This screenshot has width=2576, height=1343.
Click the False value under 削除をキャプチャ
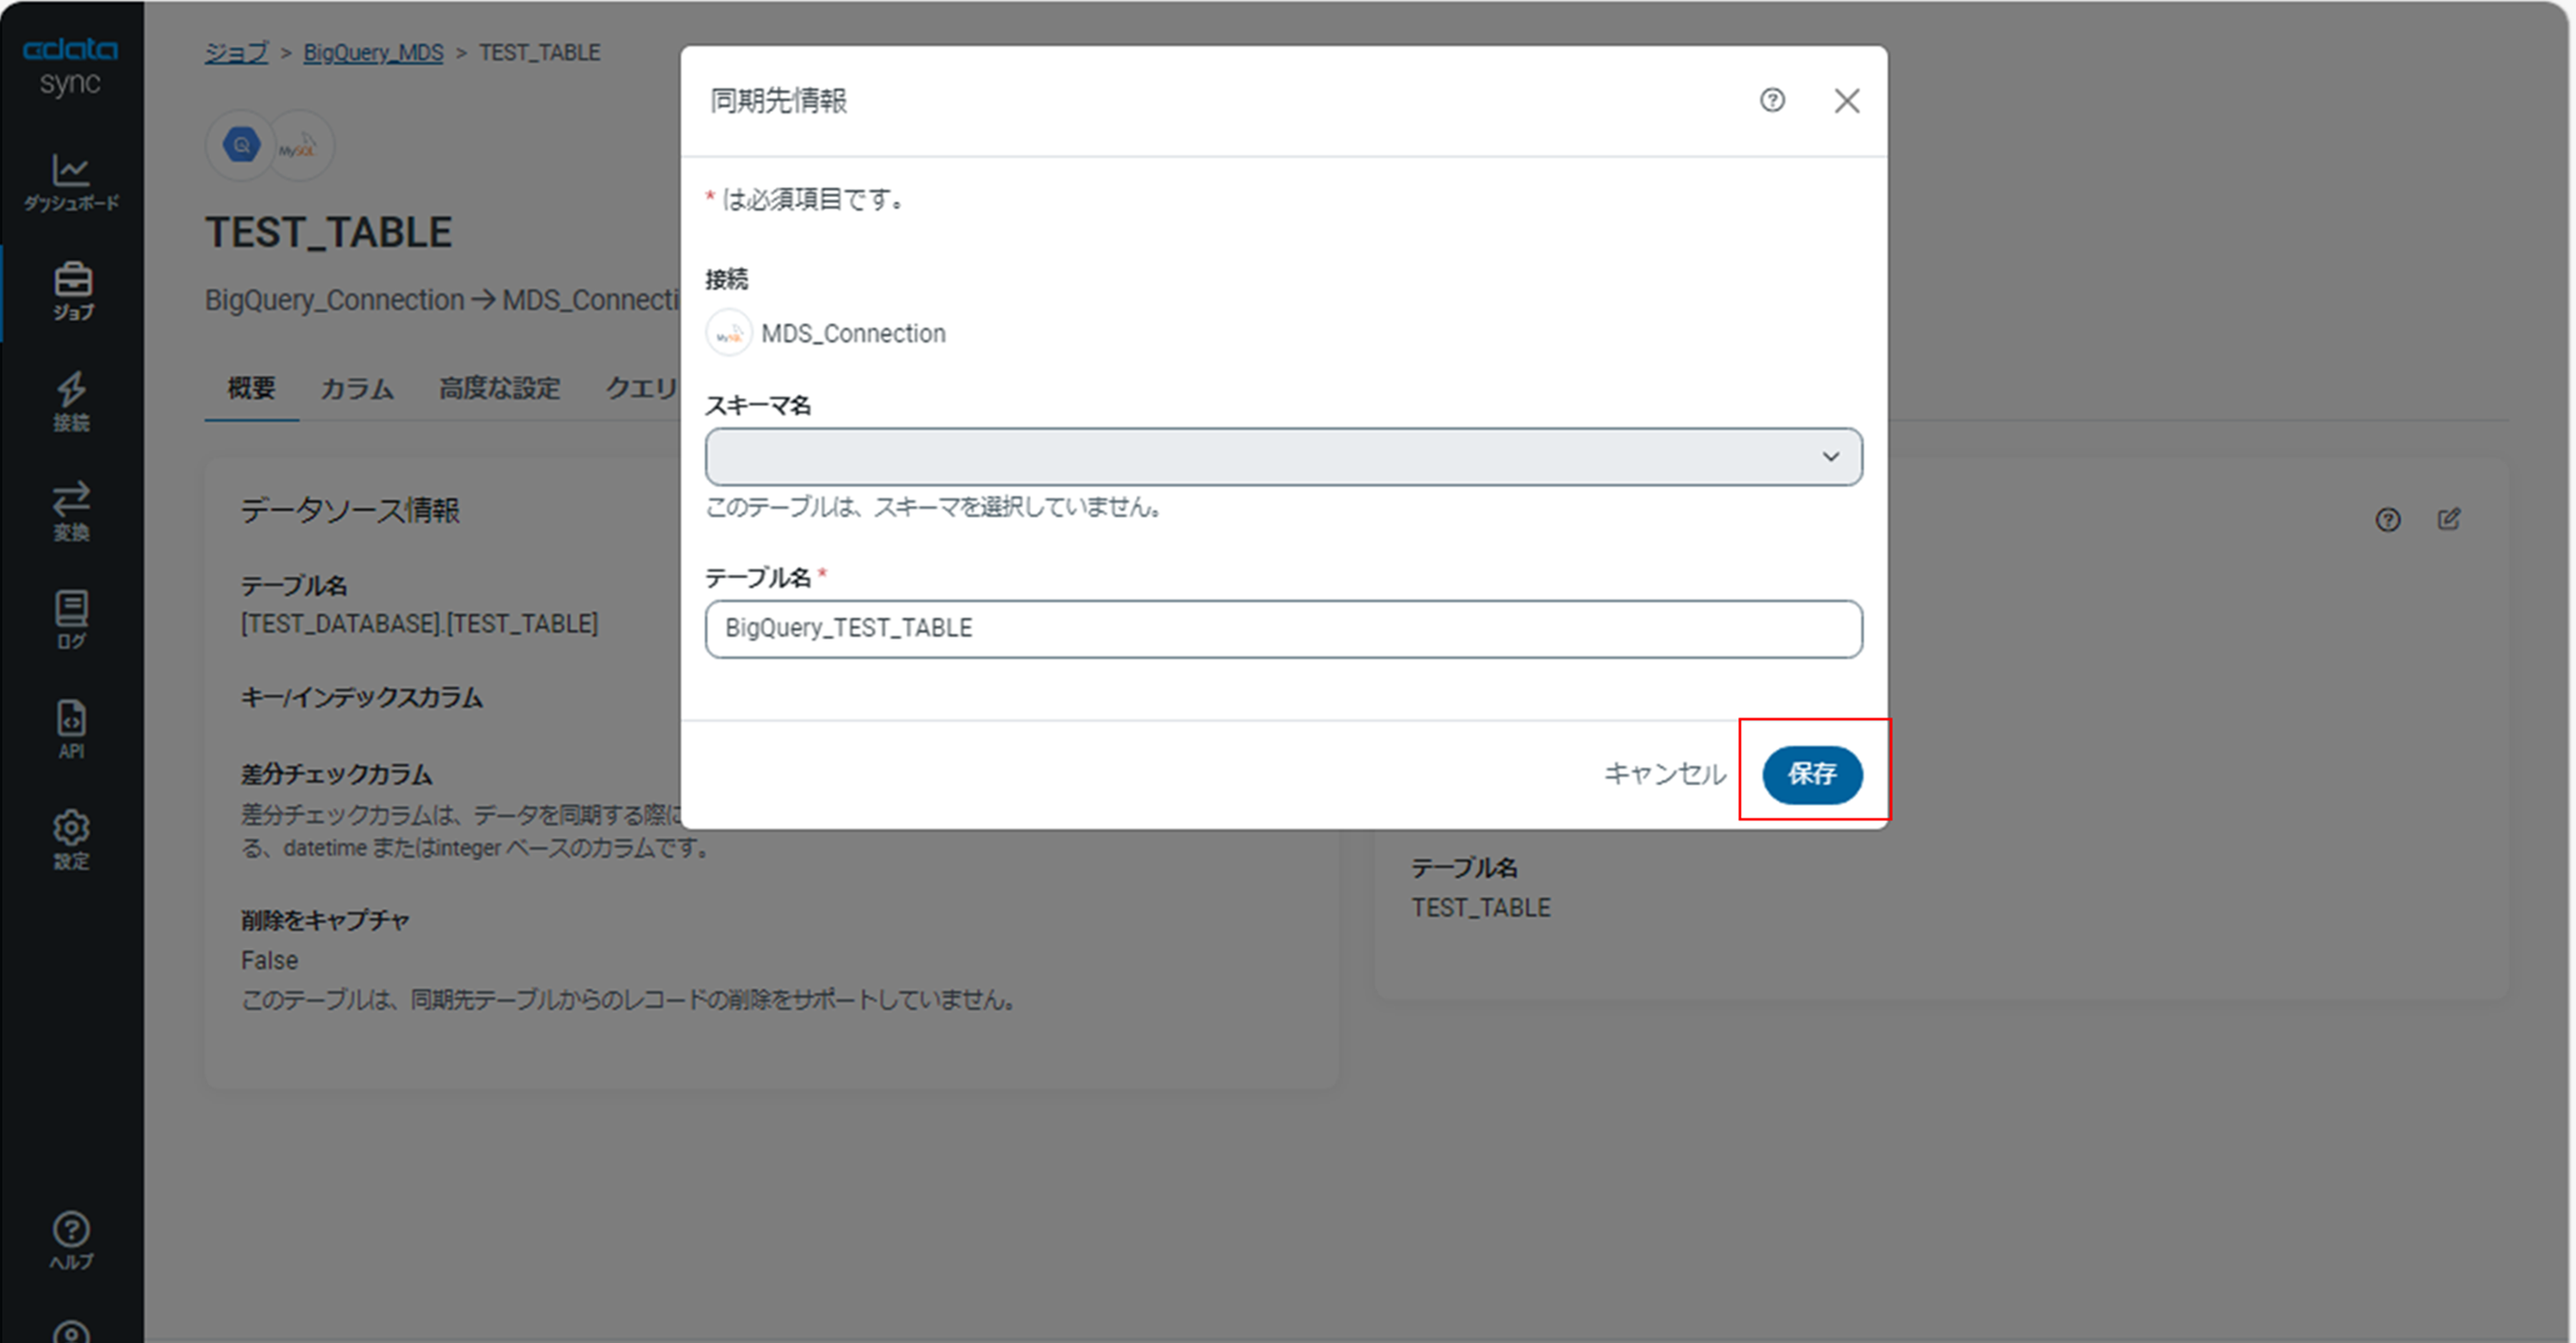pyautogui.click(x=269, y=960)
